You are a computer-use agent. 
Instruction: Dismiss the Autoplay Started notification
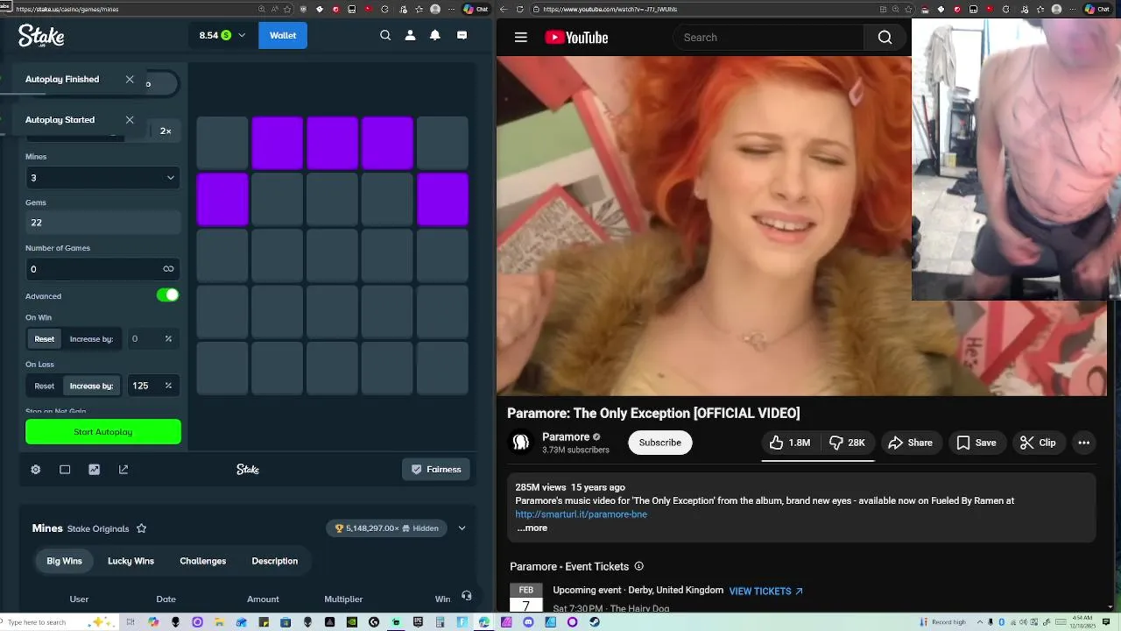click(130, 120)
